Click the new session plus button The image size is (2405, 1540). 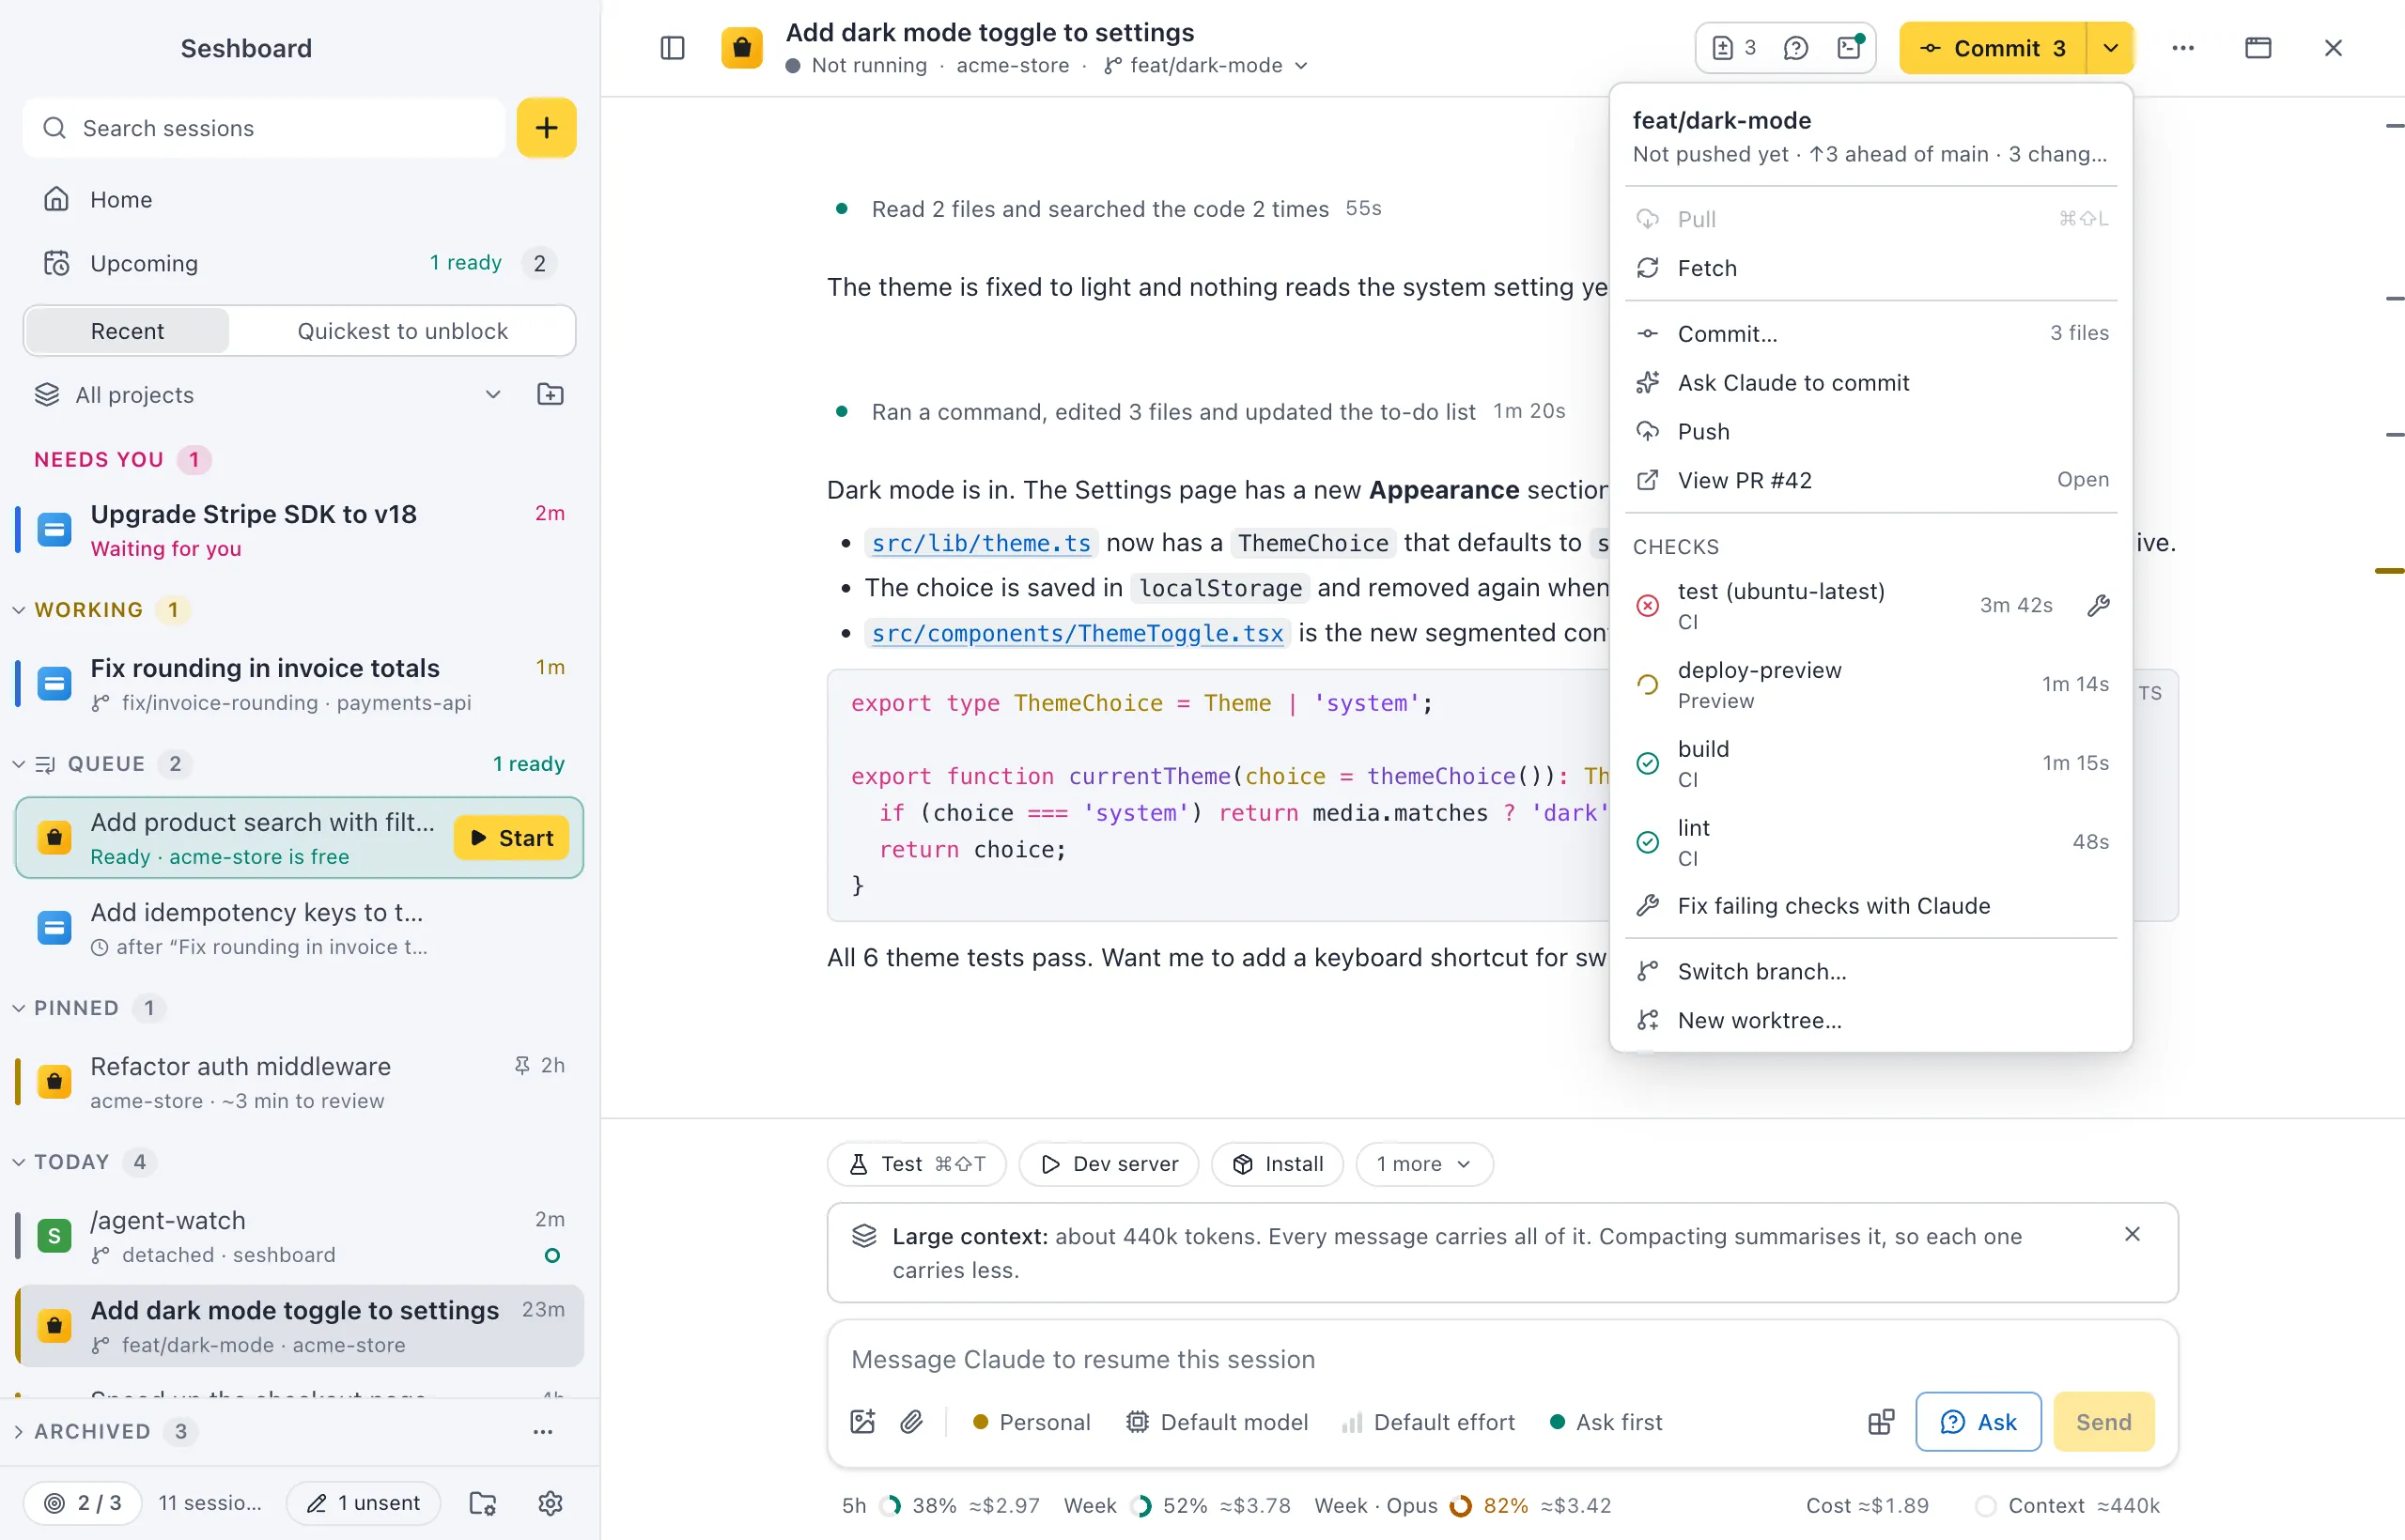click(x=546, y=128)
